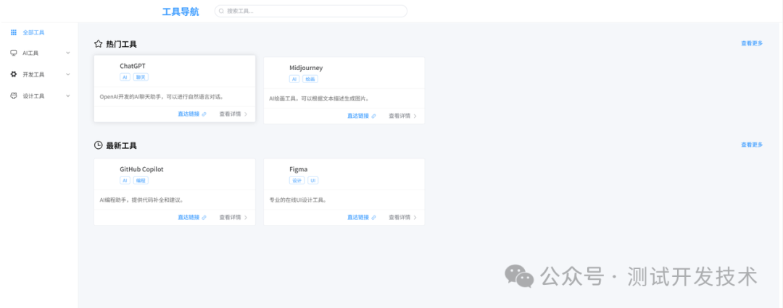The width and height of the screenshot is (783, 308).
Task: Click the 聊天 tag on ChatGPT card
Action: pos(141,77)
